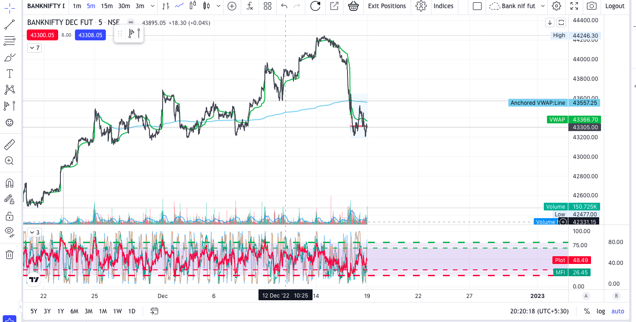Click the flag-shaped icon in floating toolbar
Image resolution: width=636 pixels, height=322 pixels.
coord(131,33)
